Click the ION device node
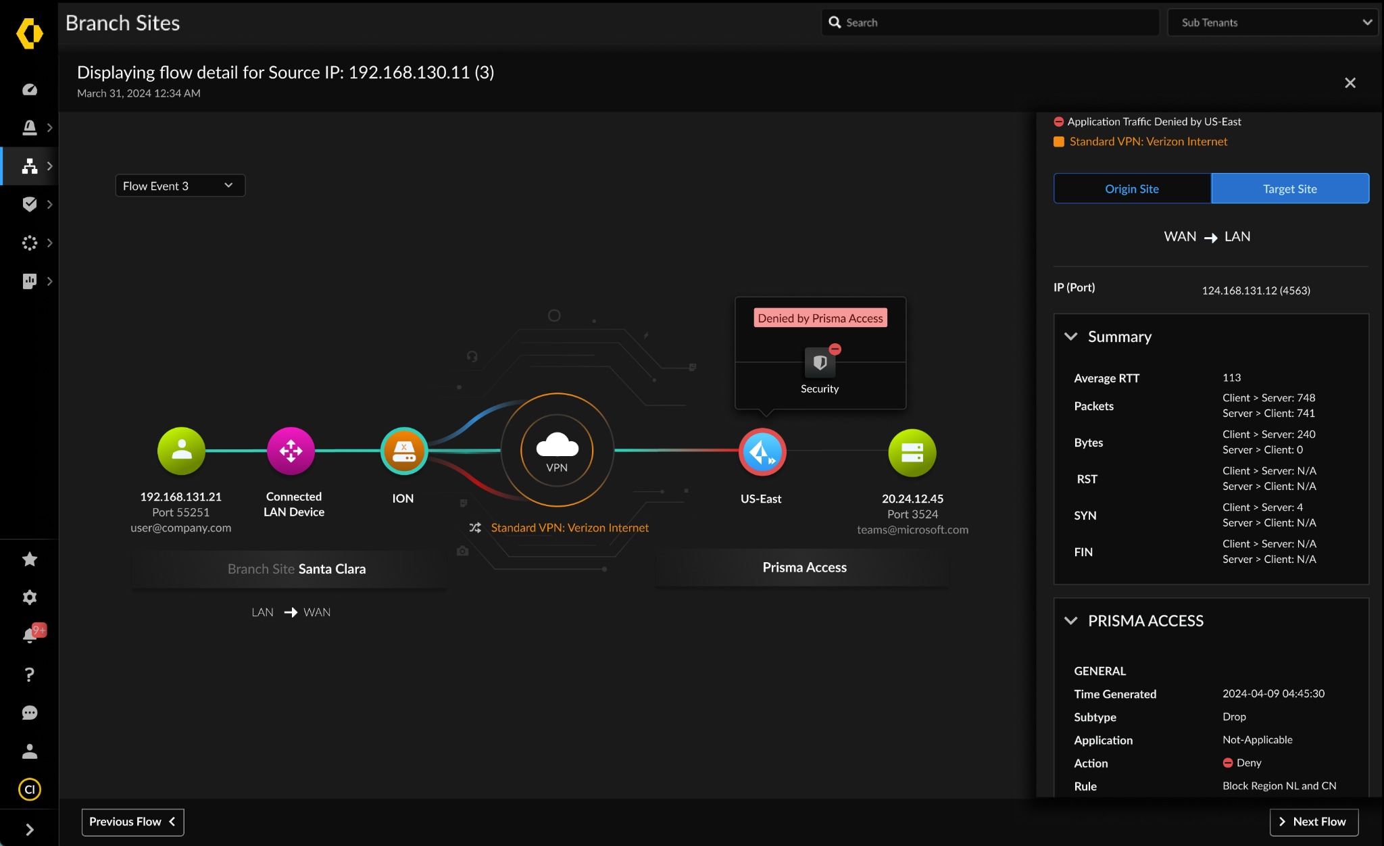Viewport: 1384px width, 846px height. [x=404, y=451]
